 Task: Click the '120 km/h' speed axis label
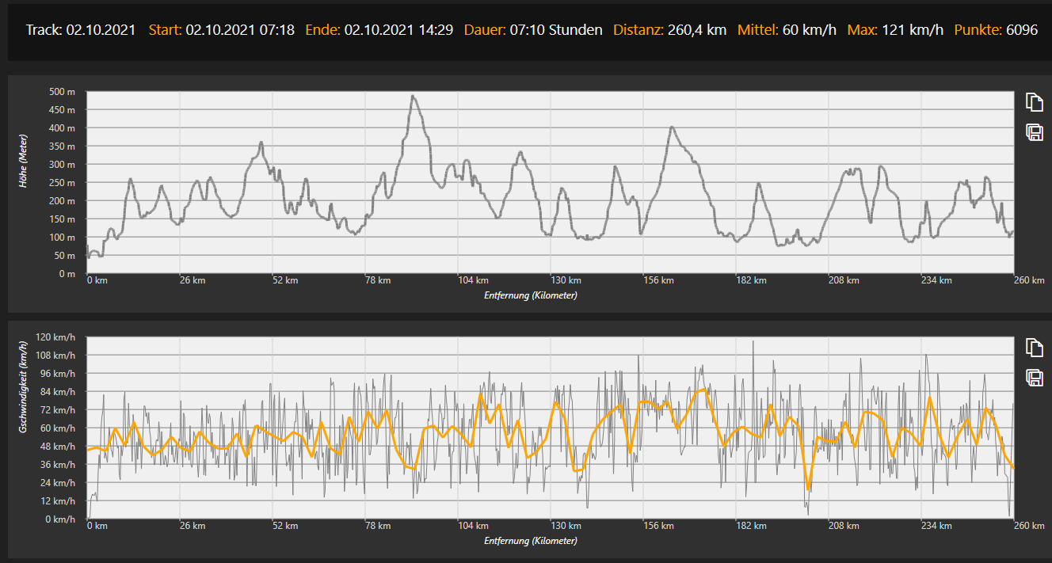[x=56, y=337]
